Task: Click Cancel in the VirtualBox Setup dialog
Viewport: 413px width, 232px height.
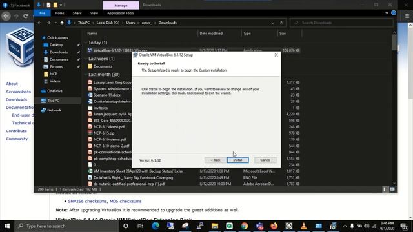Action: (265, 160)
